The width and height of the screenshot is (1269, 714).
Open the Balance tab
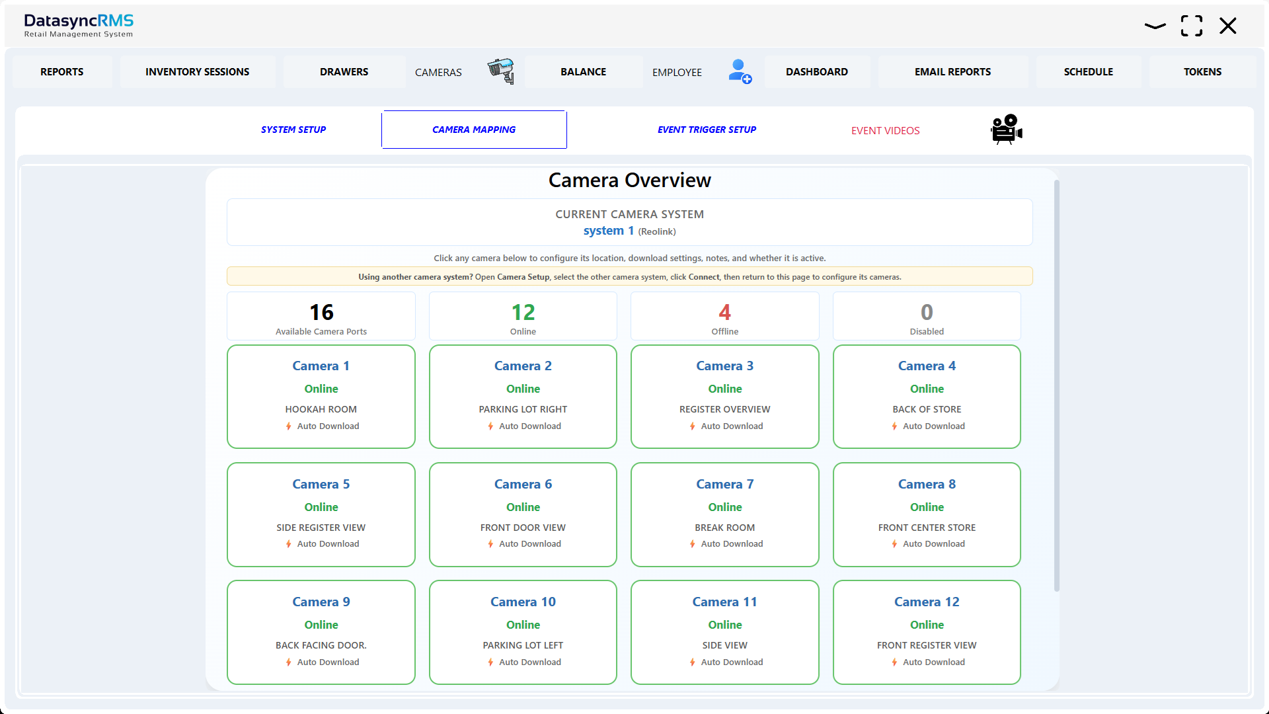tap(584, 71)
